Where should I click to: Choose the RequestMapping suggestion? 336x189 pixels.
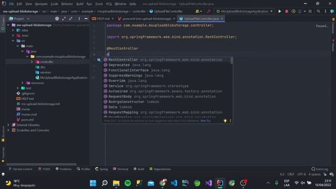(x=167, y=112)
